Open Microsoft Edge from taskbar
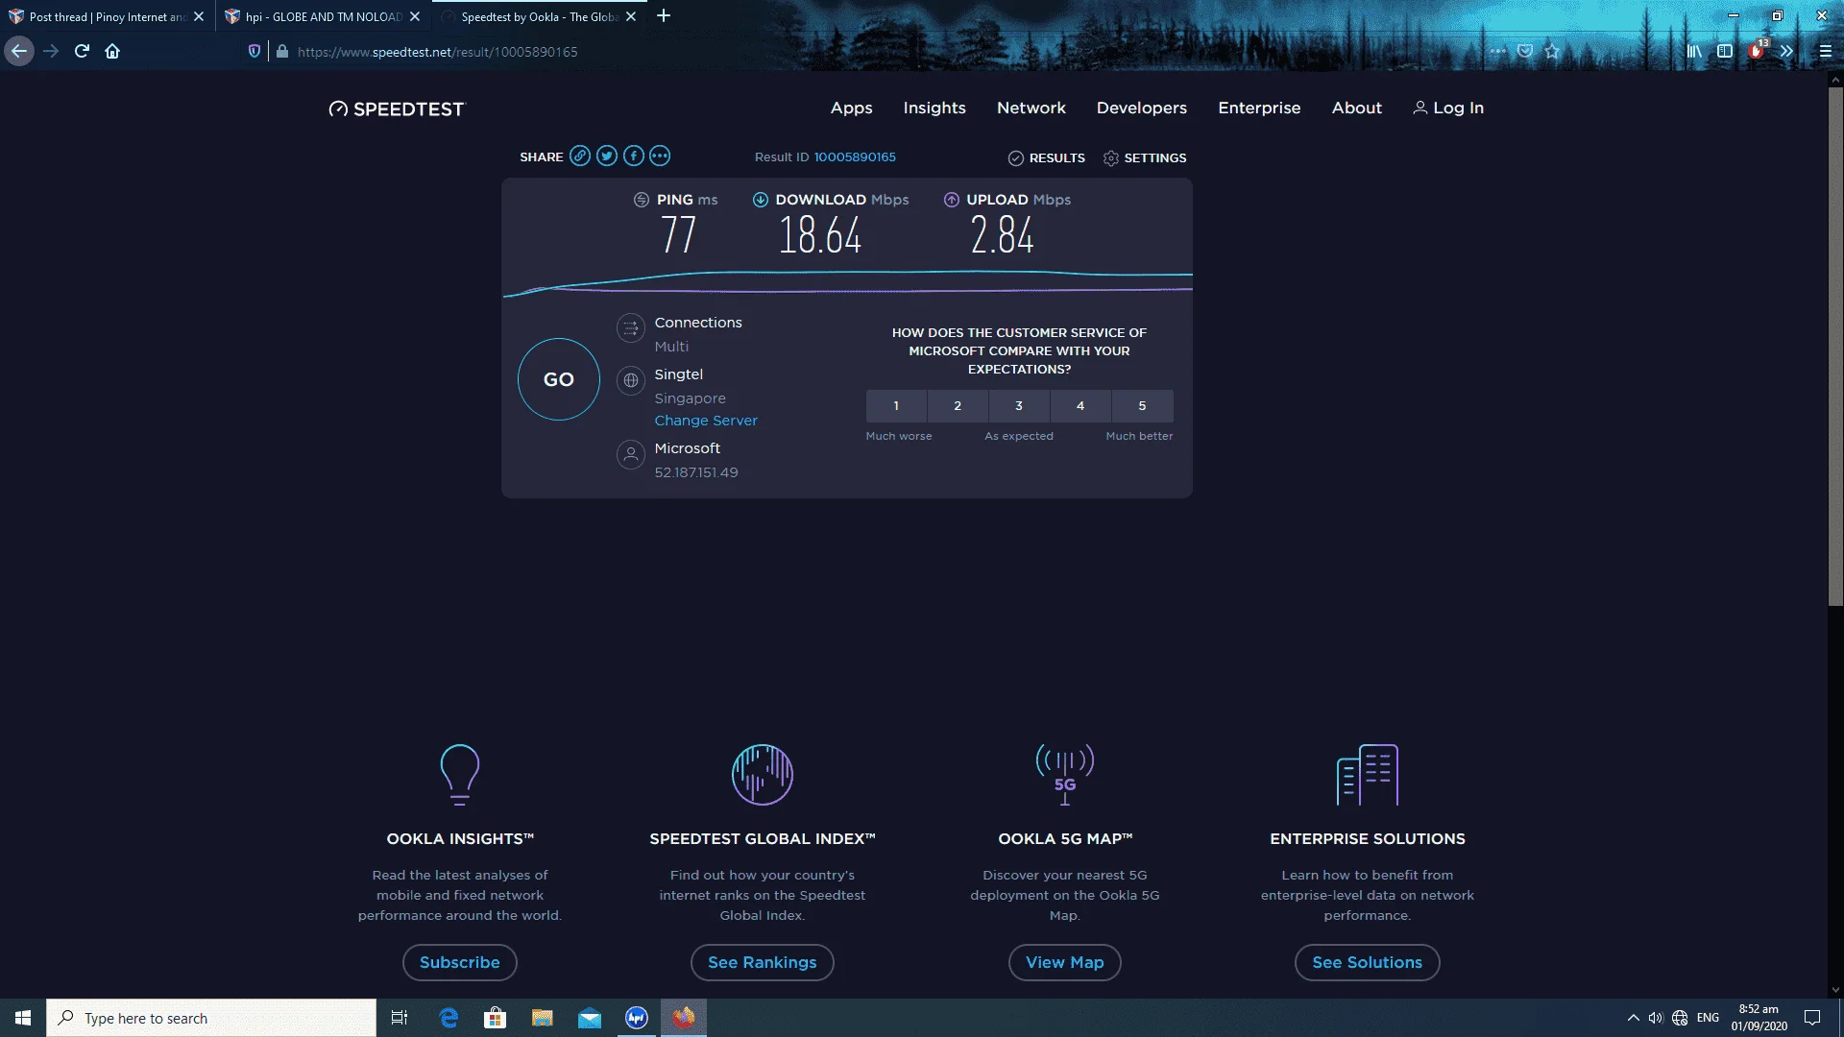This screenshot has height=1037, width=1844. 449,1018
